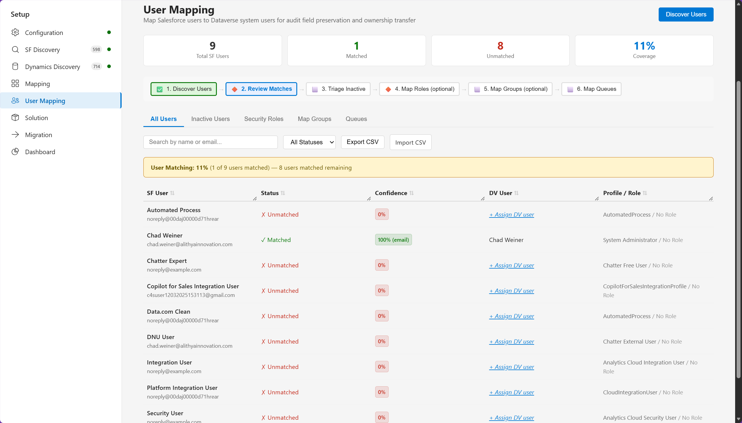This screenshot has height=423, width=742.
Task: Click the Import CSV button
Action: (410, 142)
